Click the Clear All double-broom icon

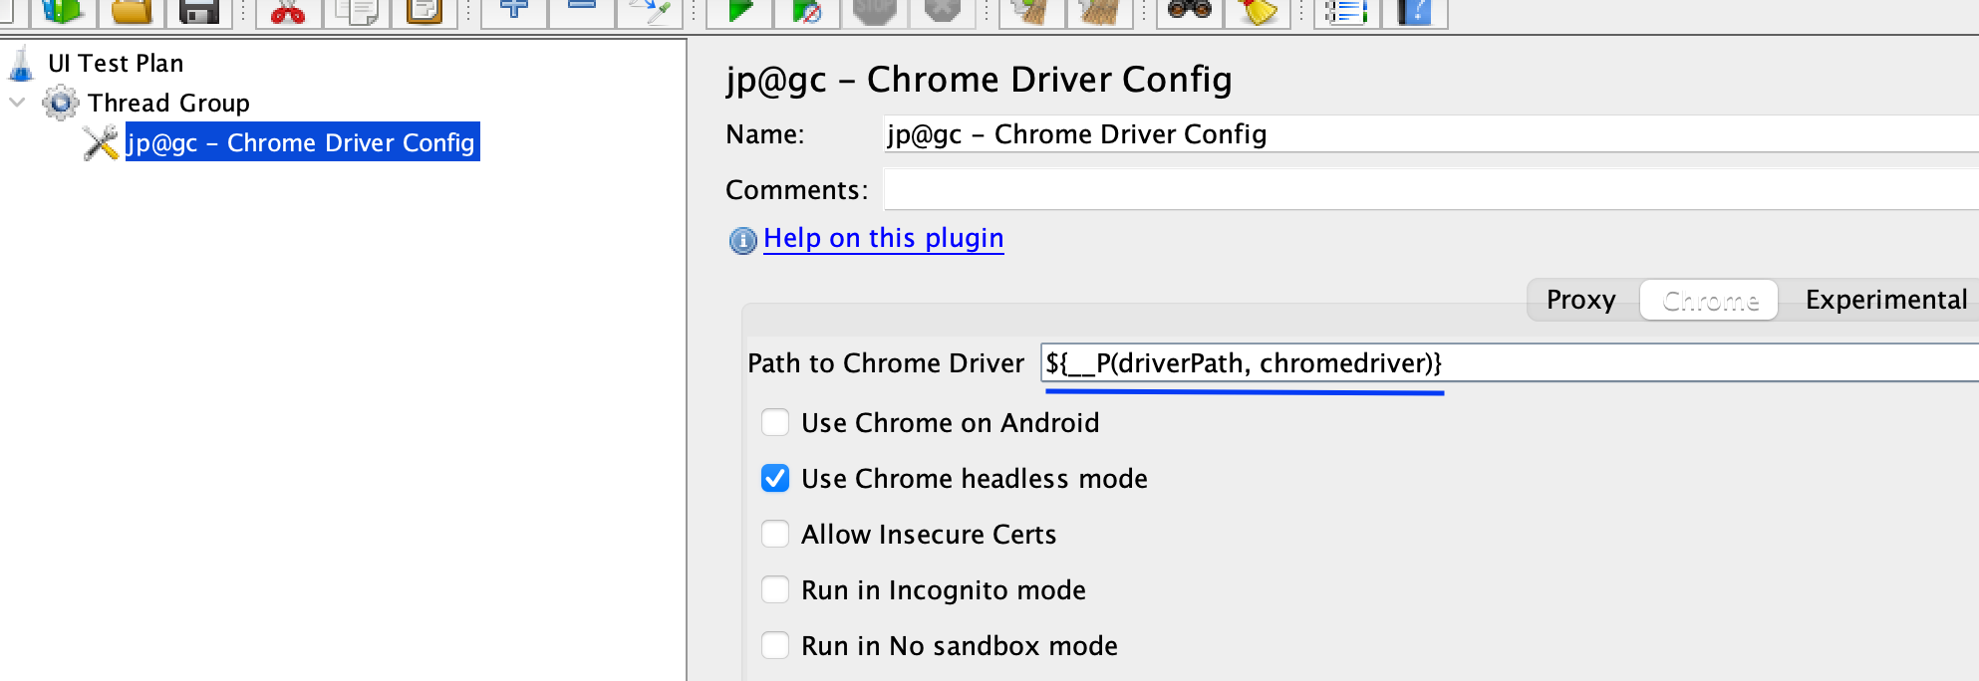pos(1099,11)
